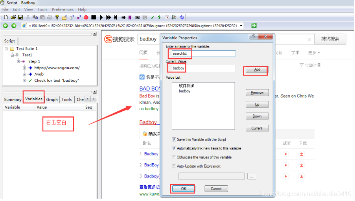Click the Copy toolbar icon
This screenshot has height=201, width=355.
point(35,17)
